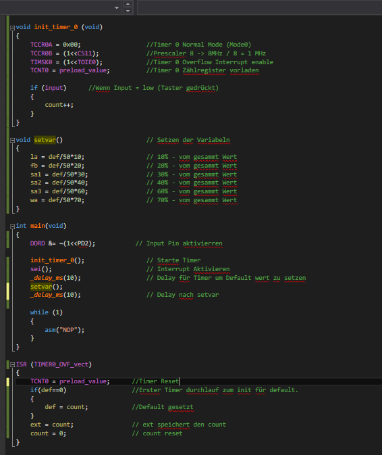Open the navigation dropdown above the editor

point(117,7)
